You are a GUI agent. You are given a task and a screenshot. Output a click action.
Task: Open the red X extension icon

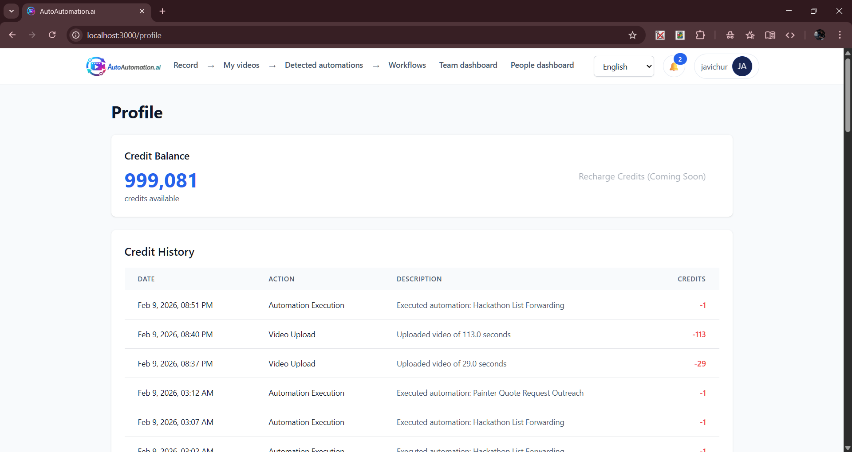(660, 35)
